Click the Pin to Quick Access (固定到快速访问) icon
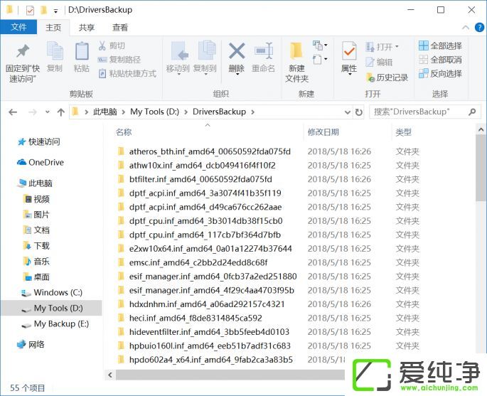Viewport: 487px width, 396px height. click(22, 53)
